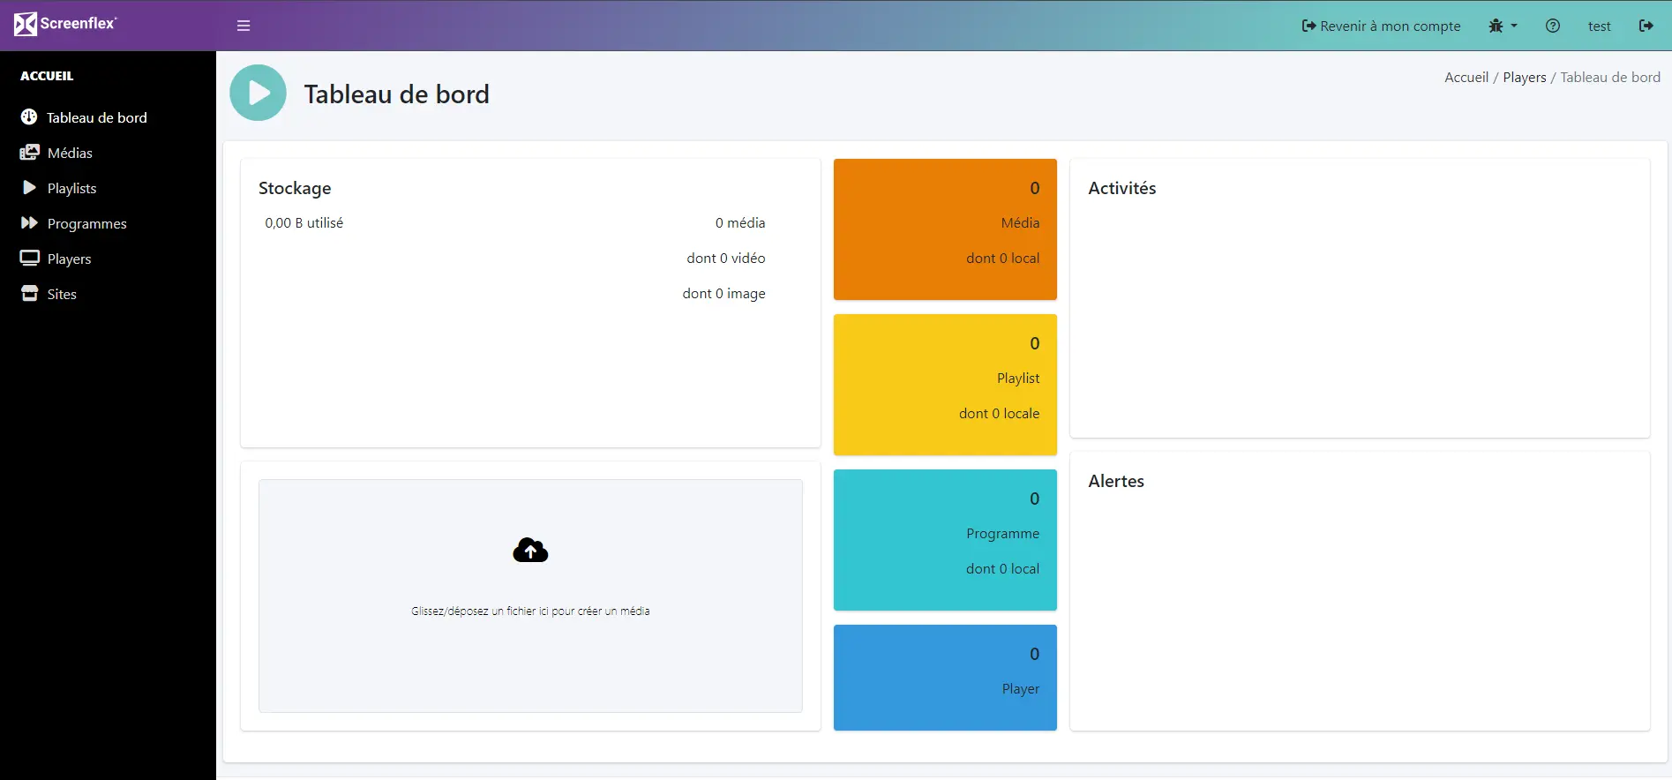The height and width of the screenshot is (780, 1672).
Task: Click the file drop zone text
Action: (530, 611)
